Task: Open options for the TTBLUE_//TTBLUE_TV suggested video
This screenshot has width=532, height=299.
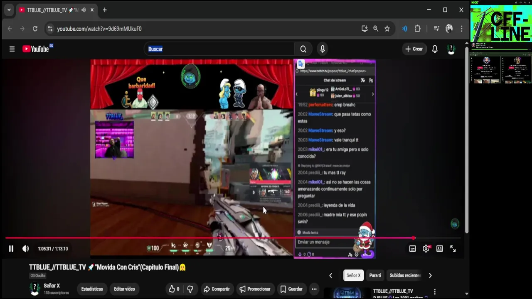Action: (435, 292)
